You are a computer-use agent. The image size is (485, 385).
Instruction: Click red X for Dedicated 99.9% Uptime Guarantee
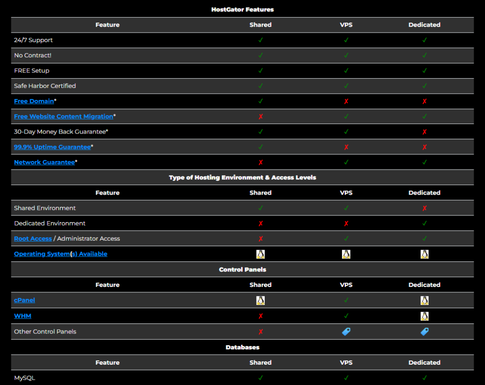[424, 147]
